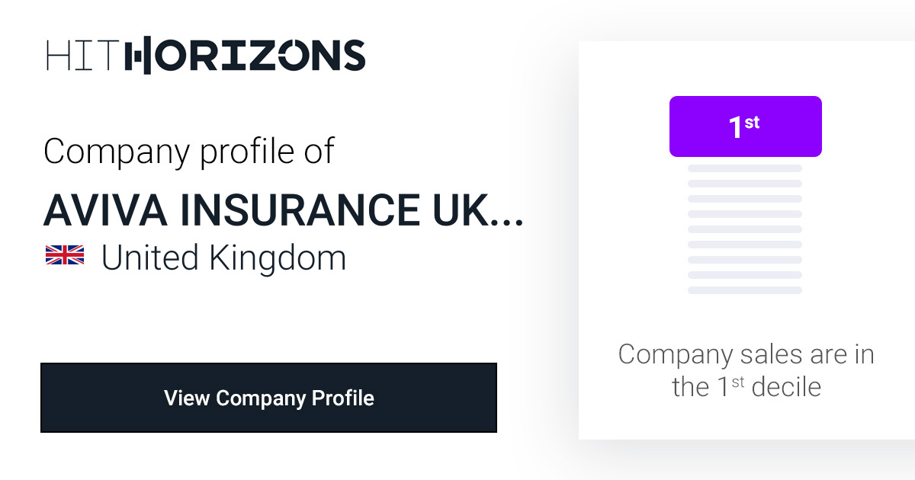The image size is (915, 480).
Task: Click 'Company sales are in the 1st decile' caption
Action: click(x=746, y=370)
